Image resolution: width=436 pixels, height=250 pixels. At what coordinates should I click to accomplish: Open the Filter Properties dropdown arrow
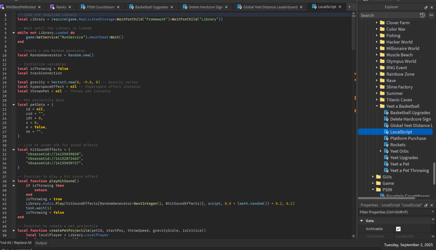tap(432, 212)
